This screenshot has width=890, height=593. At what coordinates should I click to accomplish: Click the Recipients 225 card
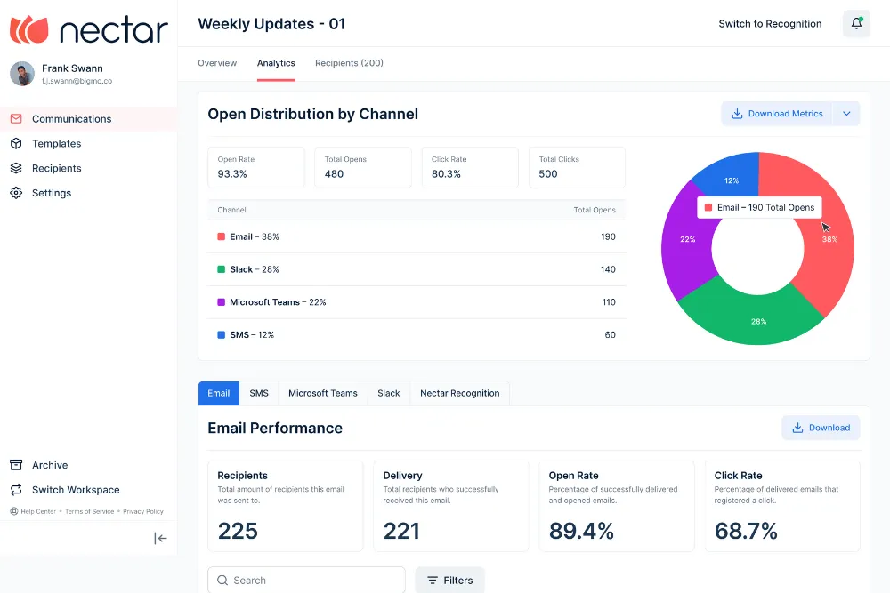coord(286,506)
